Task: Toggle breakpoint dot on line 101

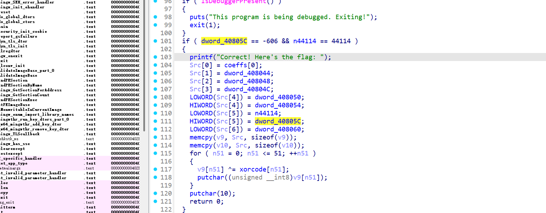Action: (155, 41)
